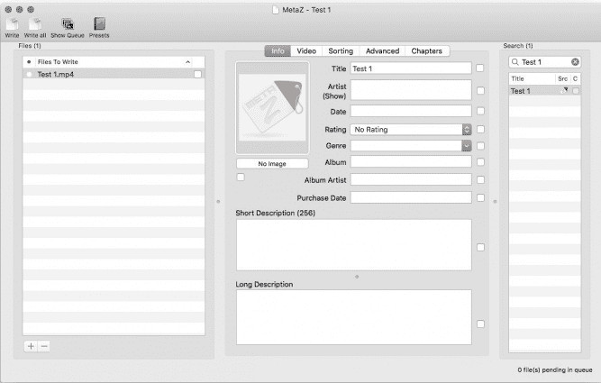Add a file with the plus button
The image size is (601, 383).
tap(31, 347)
